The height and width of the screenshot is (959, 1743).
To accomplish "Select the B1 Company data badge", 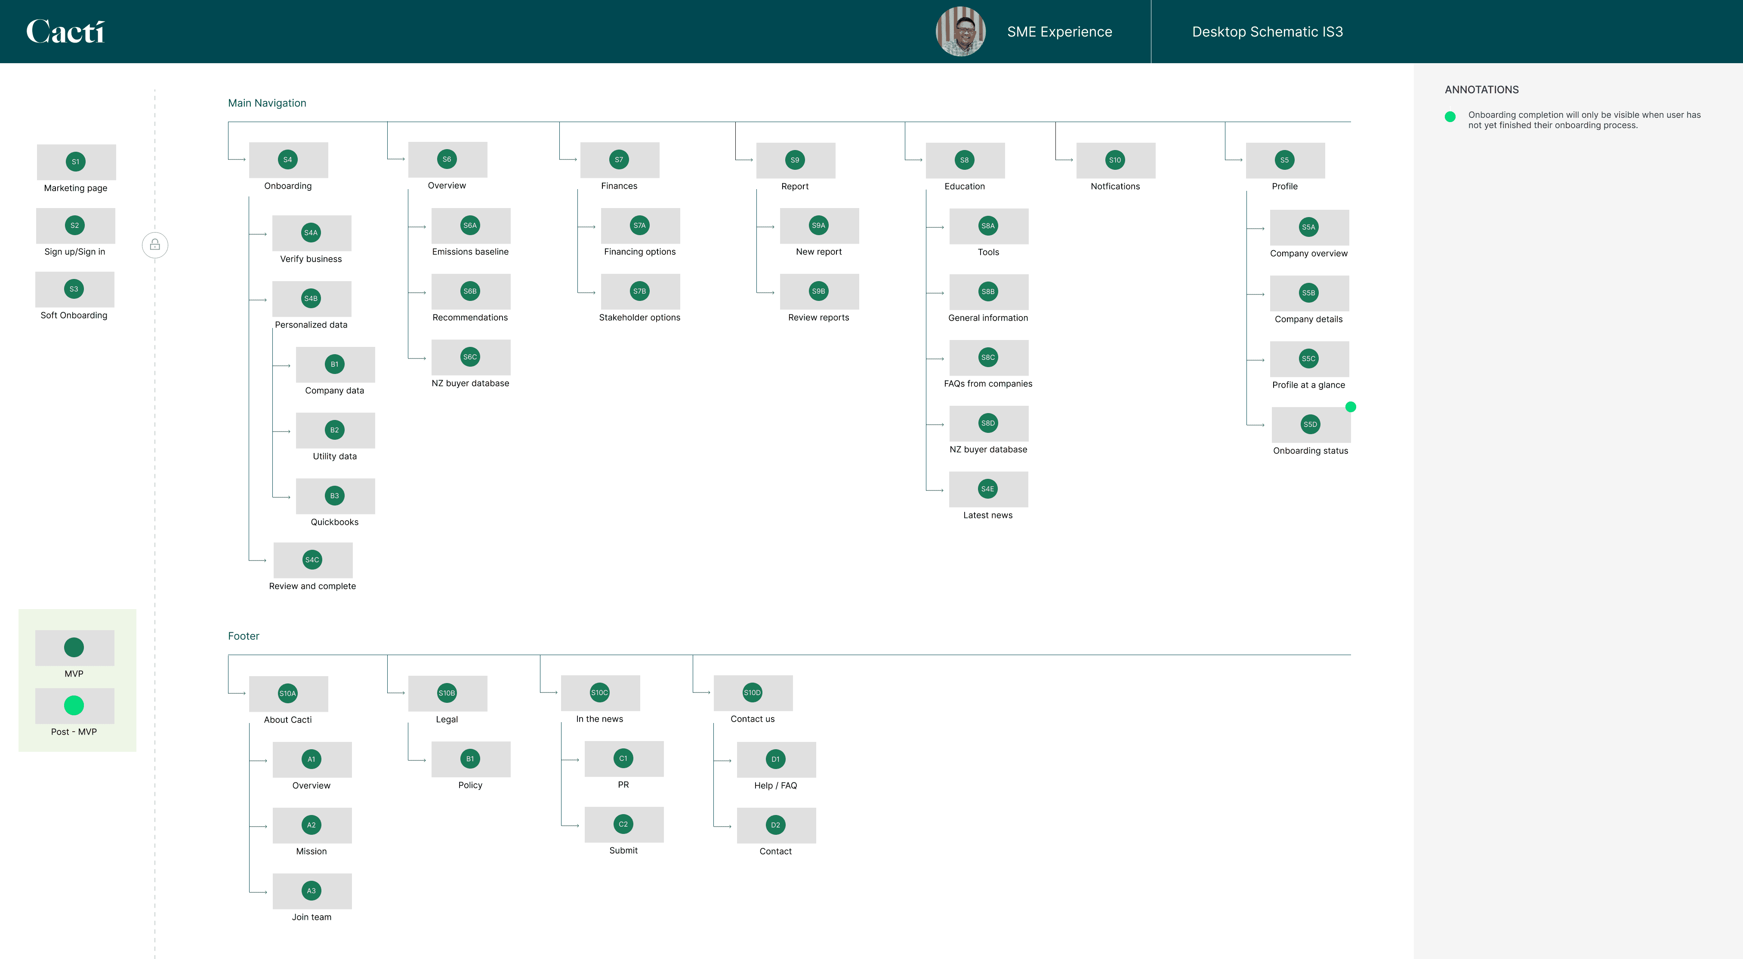I will tap(335, 364).
